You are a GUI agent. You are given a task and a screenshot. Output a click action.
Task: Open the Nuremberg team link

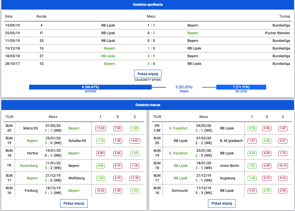coord(29,166)
